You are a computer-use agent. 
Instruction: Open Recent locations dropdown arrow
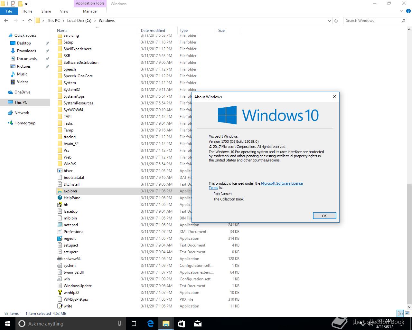pos(23,21)
